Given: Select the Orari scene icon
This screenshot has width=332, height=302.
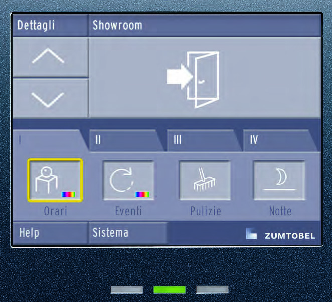Looking at the screenshot, I should tap(55, 180).
